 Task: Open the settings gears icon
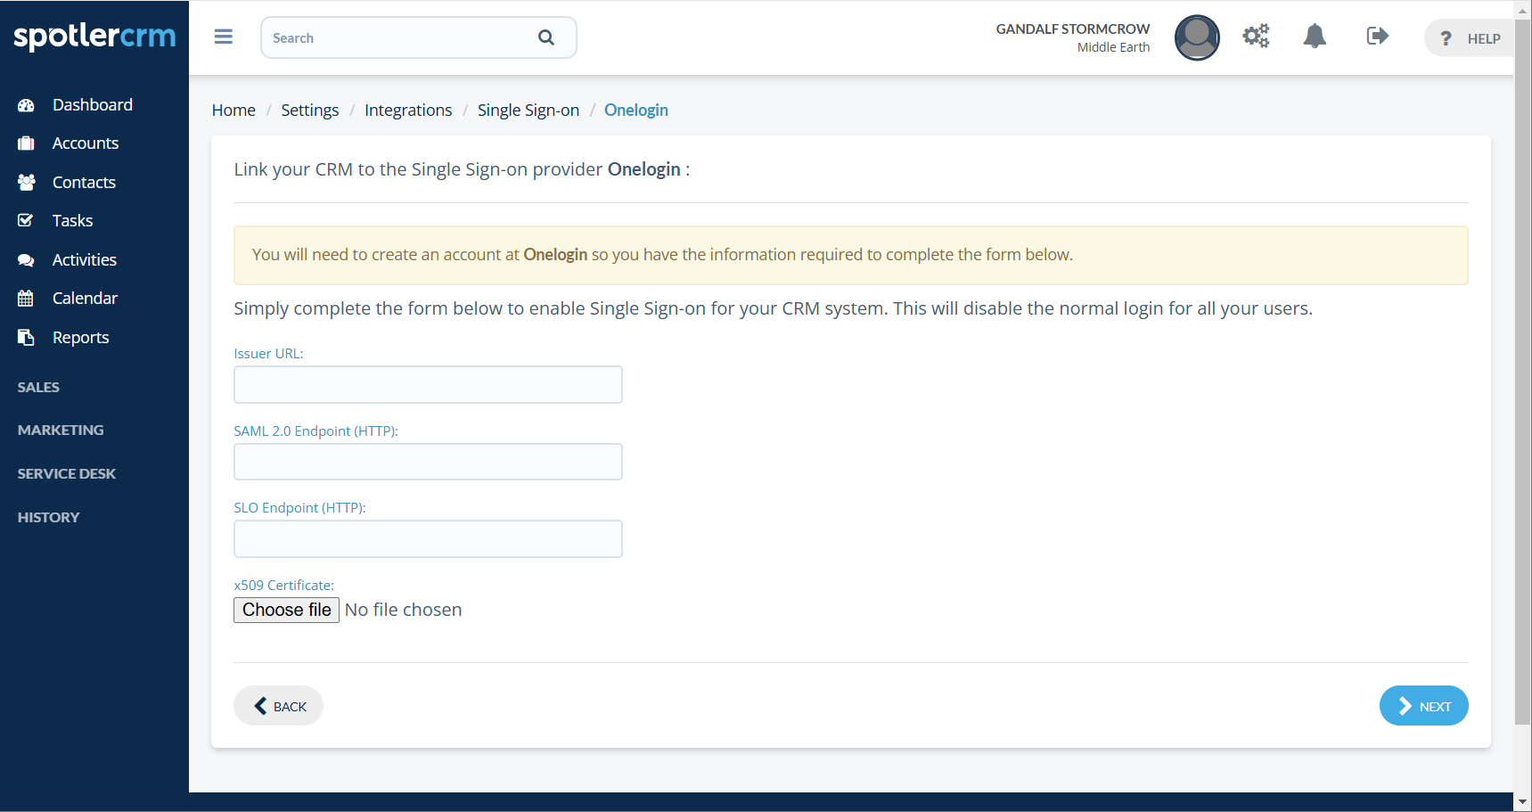pos(1256,37)
